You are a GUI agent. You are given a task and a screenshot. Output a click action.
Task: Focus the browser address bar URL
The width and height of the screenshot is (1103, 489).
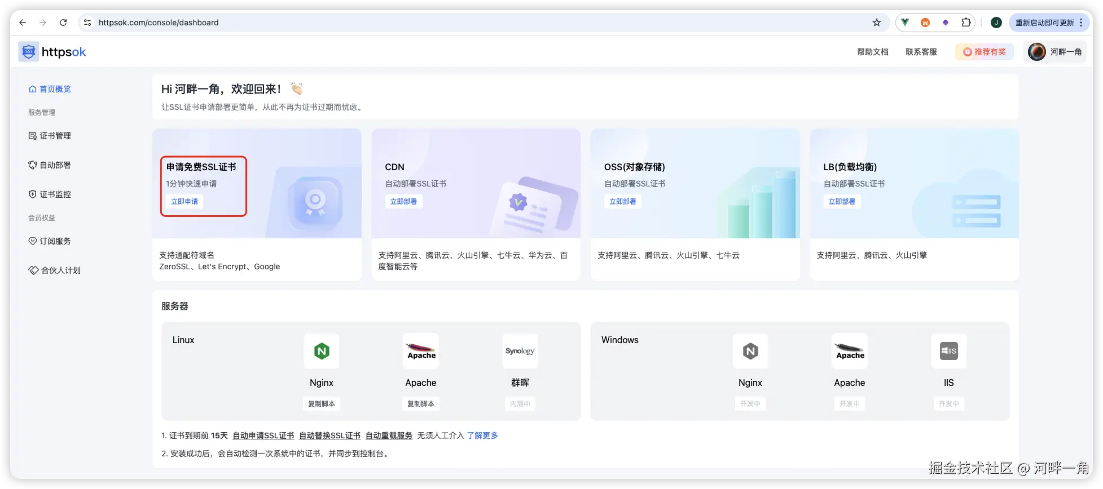[x=159, y=23]
